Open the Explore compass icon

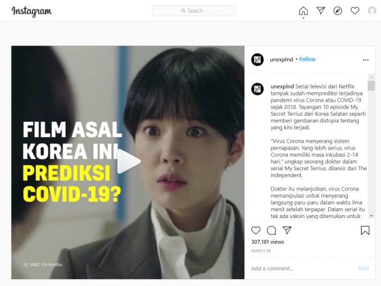pyautogui.click(x=338, y=11)
